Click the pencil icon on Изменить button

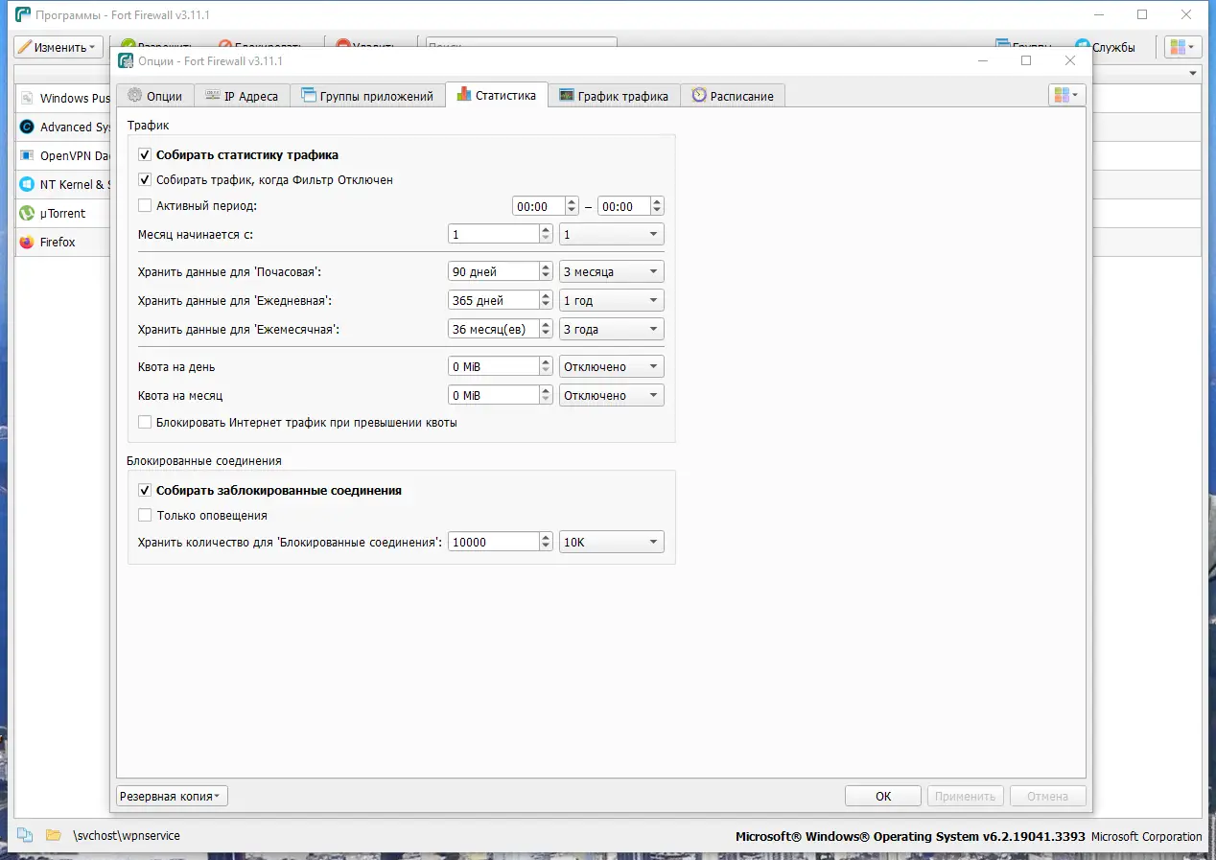pyautogui.click(x=25, y=47)
